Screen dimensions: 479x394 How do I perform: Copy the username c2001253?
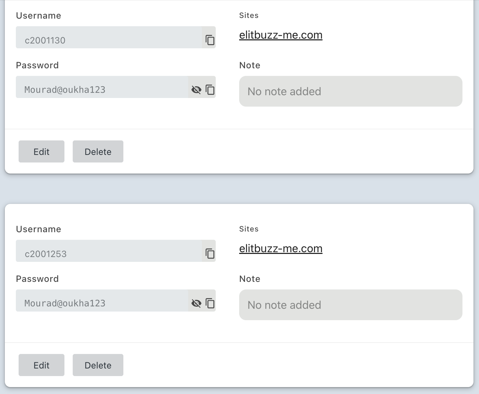point(210,254)
